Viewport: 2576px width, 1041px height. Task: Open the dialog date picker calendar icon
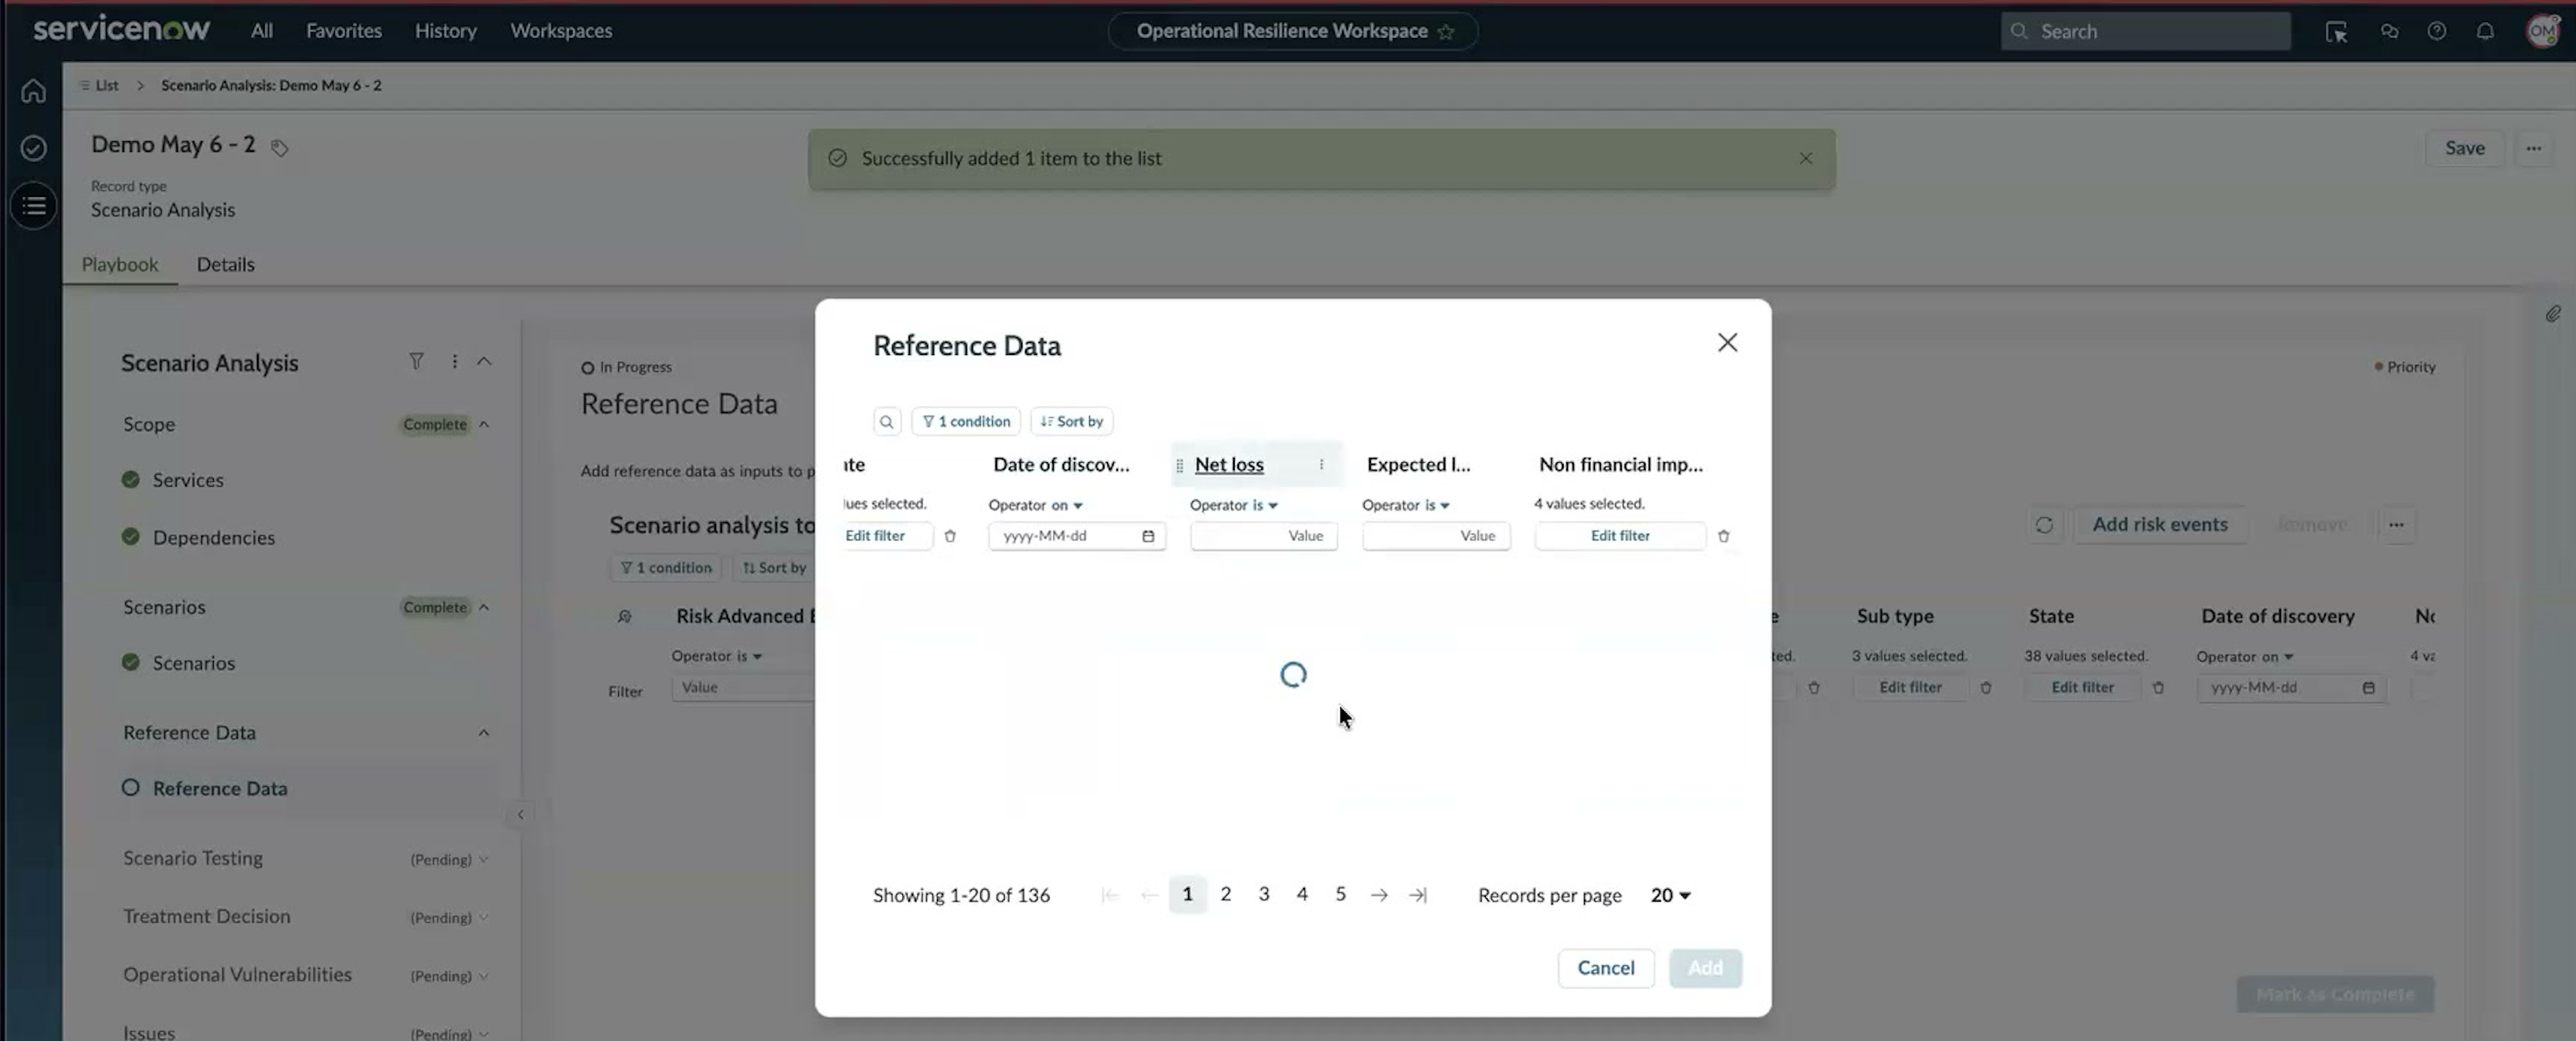point(1147,537)
